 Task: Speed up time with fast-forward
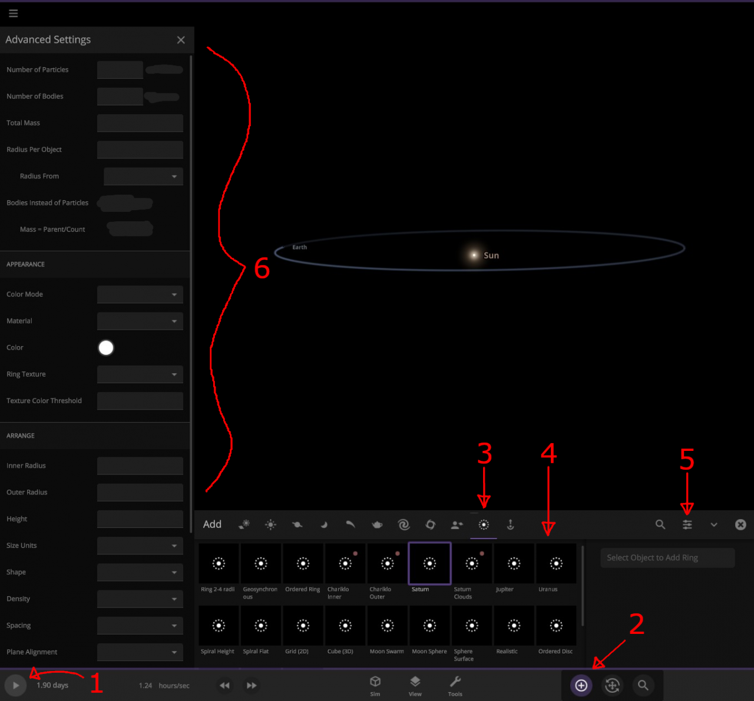click(x=252, y=685)
